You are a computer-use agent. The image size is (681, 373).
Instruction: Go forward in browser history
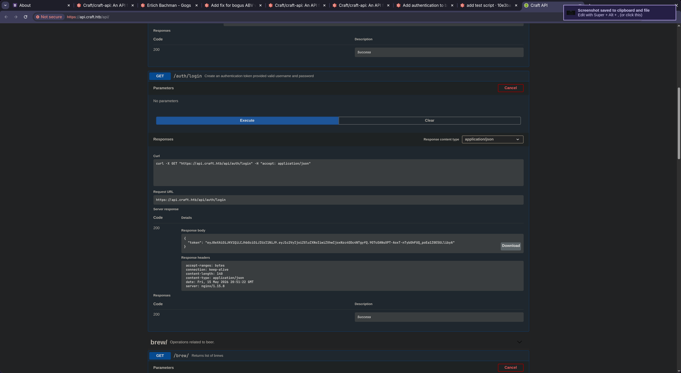16,17
